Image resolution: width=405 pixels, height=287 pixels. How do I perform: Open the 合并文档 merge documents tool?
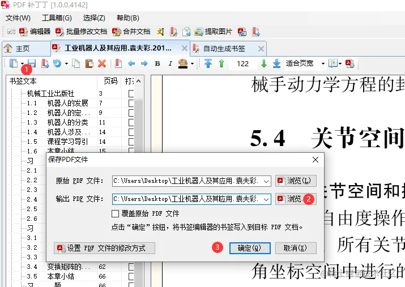(x=131, y=32)
